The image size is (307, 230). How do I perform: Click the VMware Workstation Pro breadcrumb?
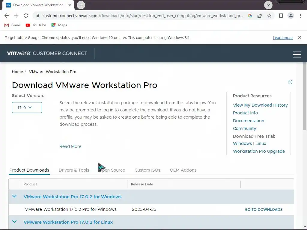tap(52, 72)
